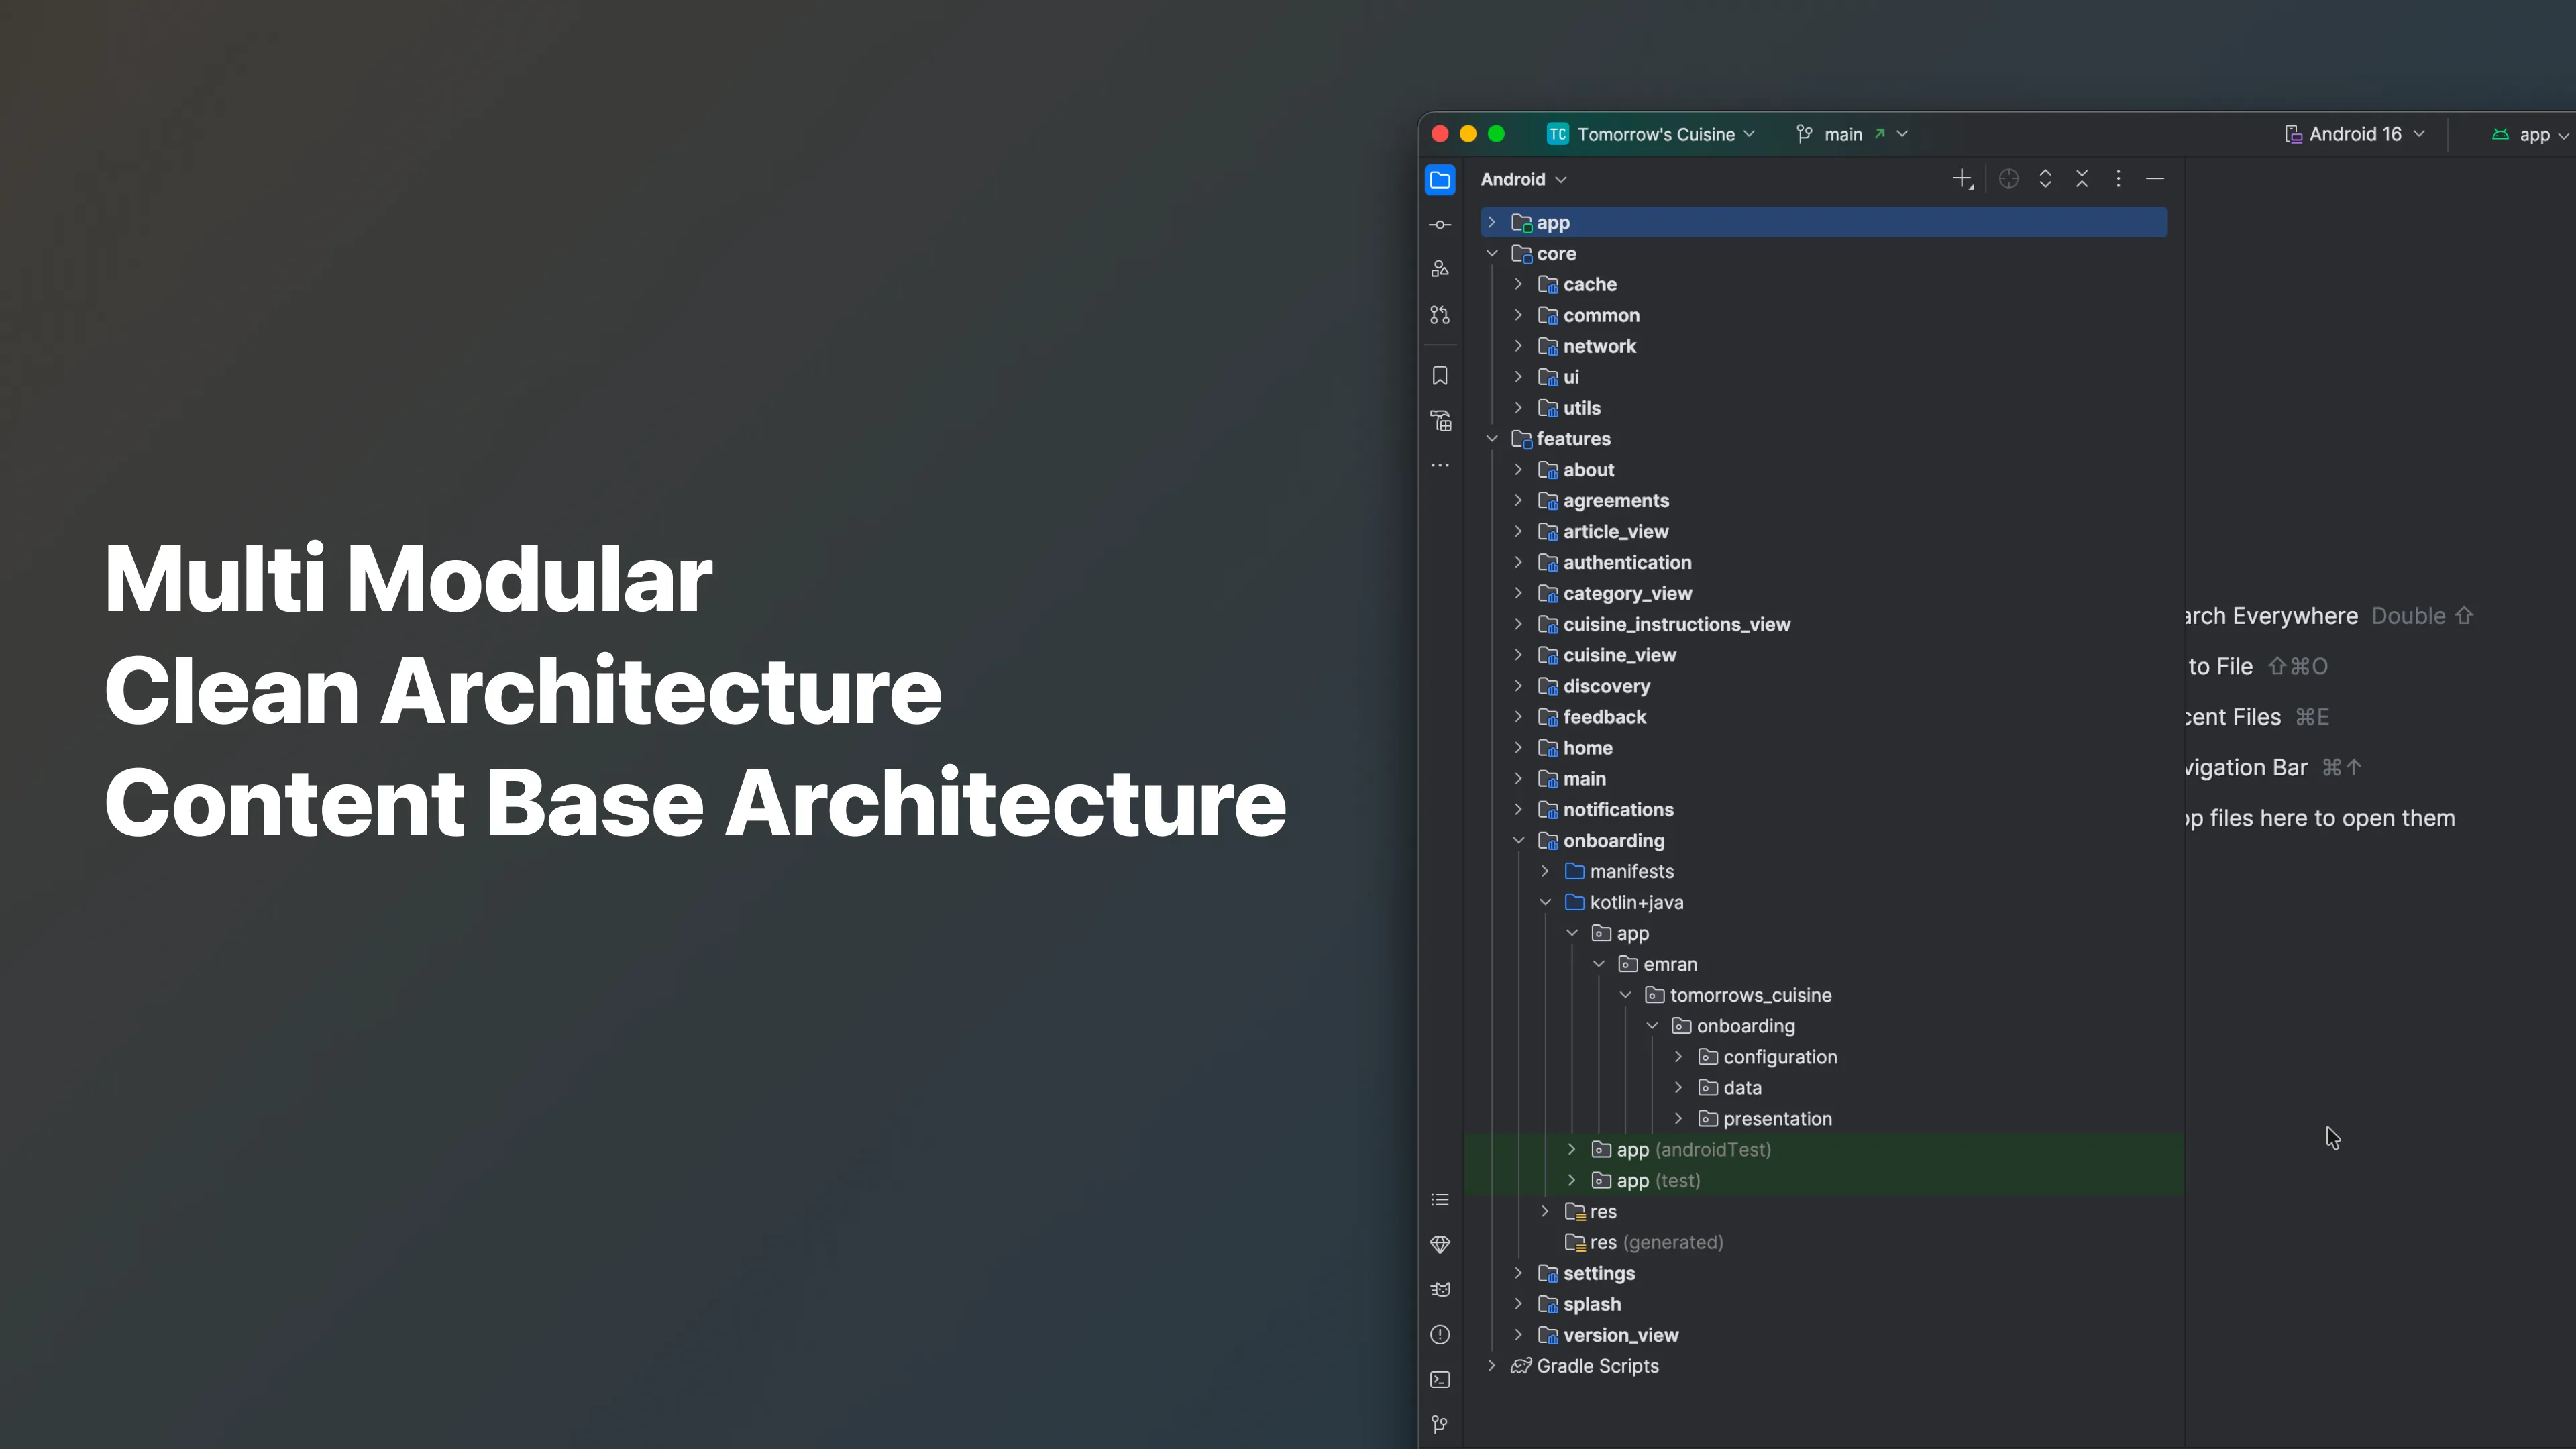Open the TODO list tool window

pyautogui.click(x=1440, y=1199)
